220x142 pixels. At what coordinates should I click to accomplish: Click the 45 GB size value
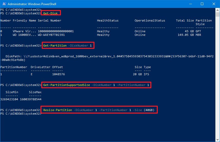189,31
